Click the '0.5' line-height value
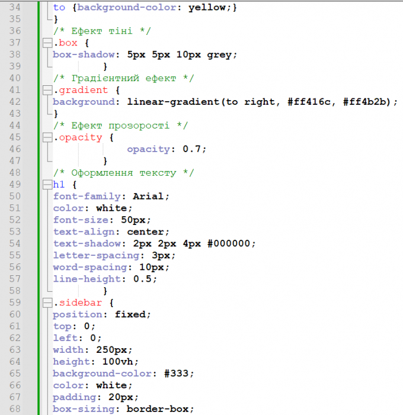Viewport: 403px width, 415px height. 142,279
